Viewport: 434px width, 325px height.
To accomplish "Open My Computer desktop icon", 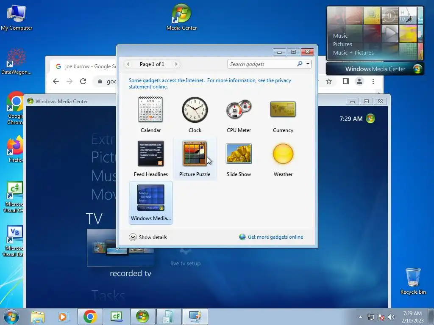I will 17,17.
